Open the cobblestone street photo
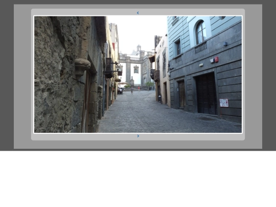Image resolution: width=276 pixels, height=207 pixels. pos(138,74)
